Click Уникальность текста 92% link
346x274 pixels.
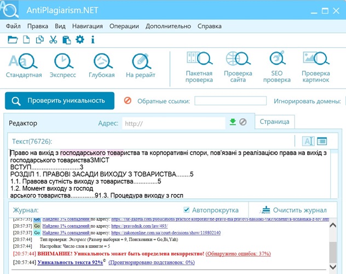[x=70, y=262]
